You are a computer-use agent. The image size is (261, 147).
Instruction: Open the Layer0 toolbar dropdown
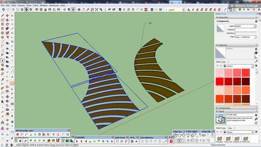[183, 10]
